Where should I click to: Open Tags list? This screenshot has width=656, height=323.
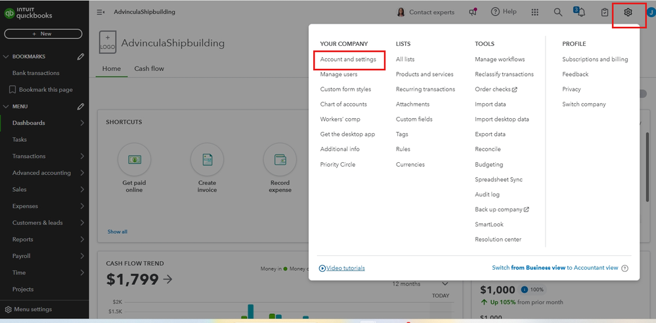402,135
